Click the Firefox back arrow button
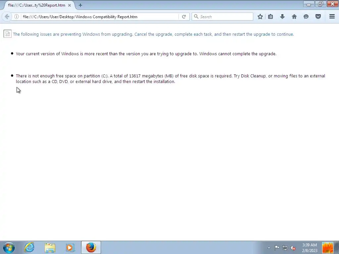 [x=7, y=17]
